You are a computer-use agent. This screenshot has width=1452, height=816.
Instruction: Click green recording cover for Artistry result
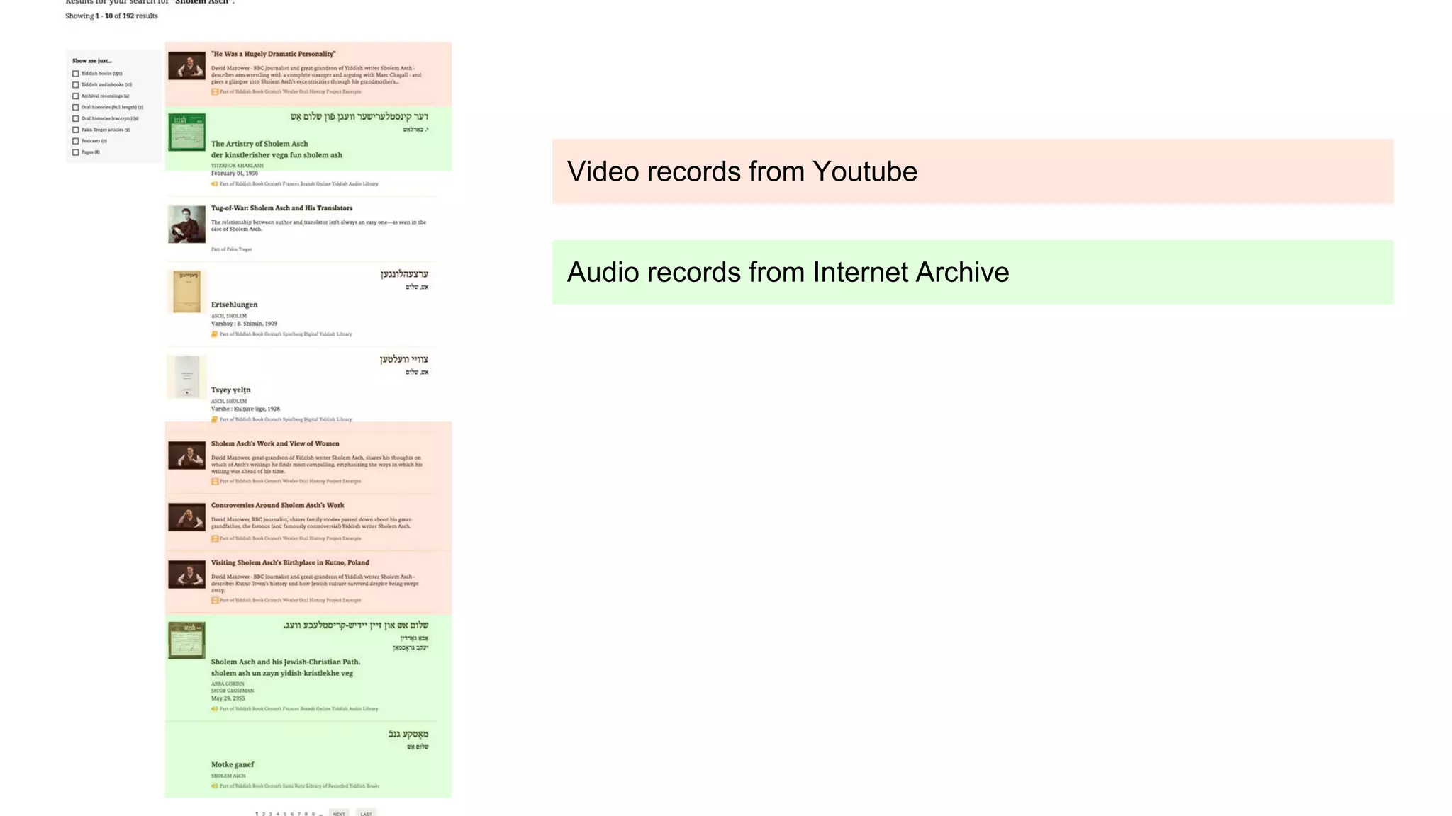pyautogui.click(x=186, y=132)
